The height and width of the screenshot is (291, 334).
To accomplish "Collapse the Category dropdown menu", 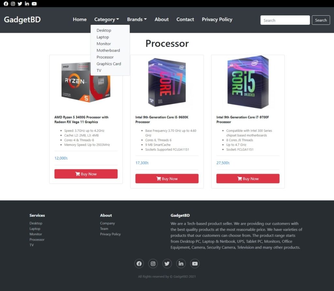I will (x=107, y=19).
